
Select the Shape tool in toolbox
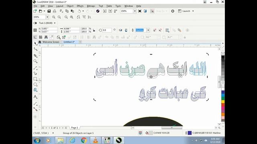35,49
